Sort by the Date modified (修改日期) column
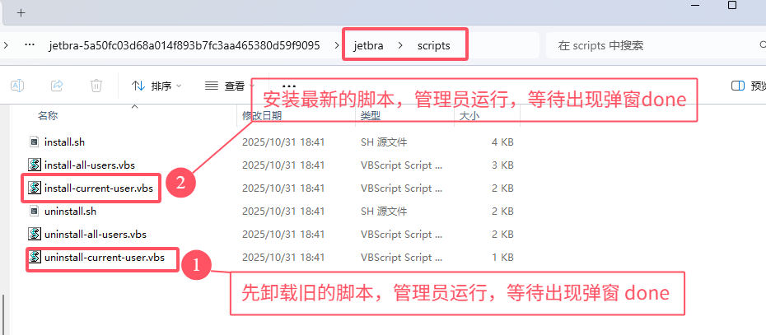The image size is (766, 335). click(262, 116)
